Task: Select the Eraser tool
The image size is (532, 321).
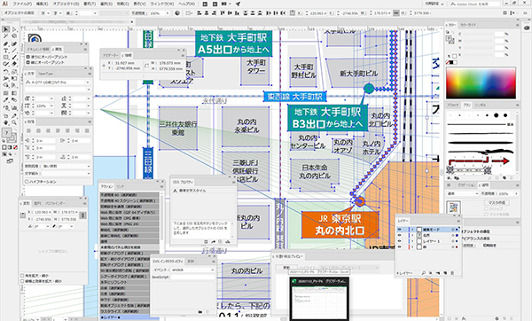Action: point(14,64)
